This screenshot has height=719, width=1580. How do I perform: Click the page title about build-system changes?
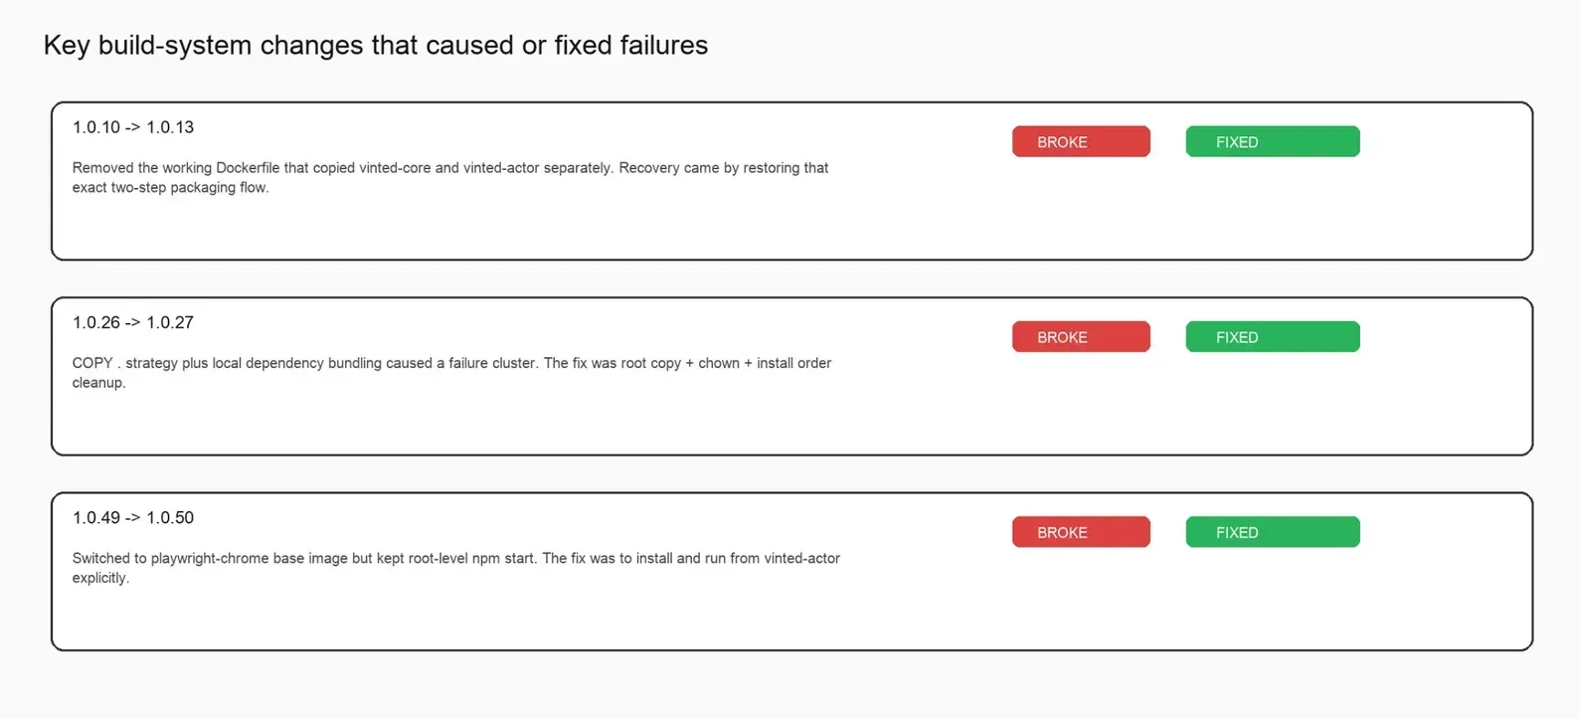tap(376, 46)
